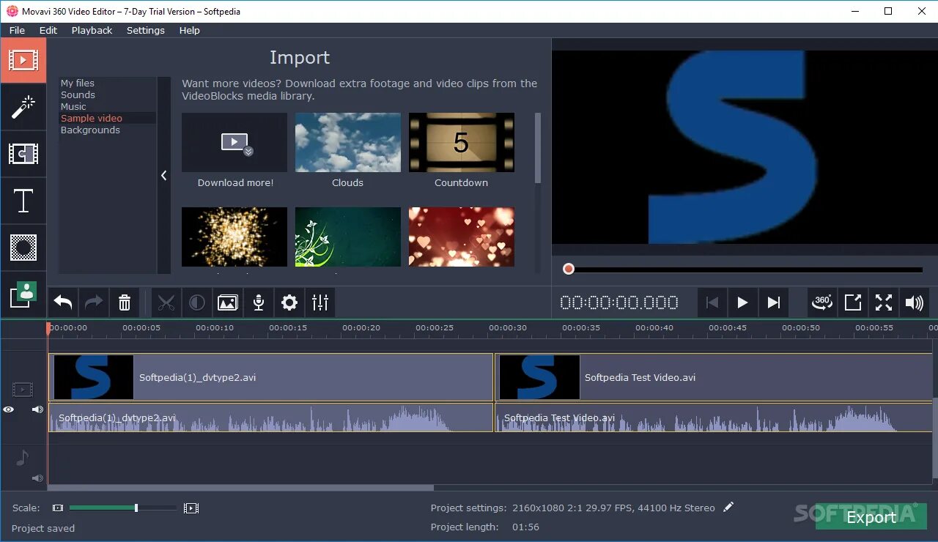
Task: Click the Export button
Action: pyautogui.click(x=871, y=516)
